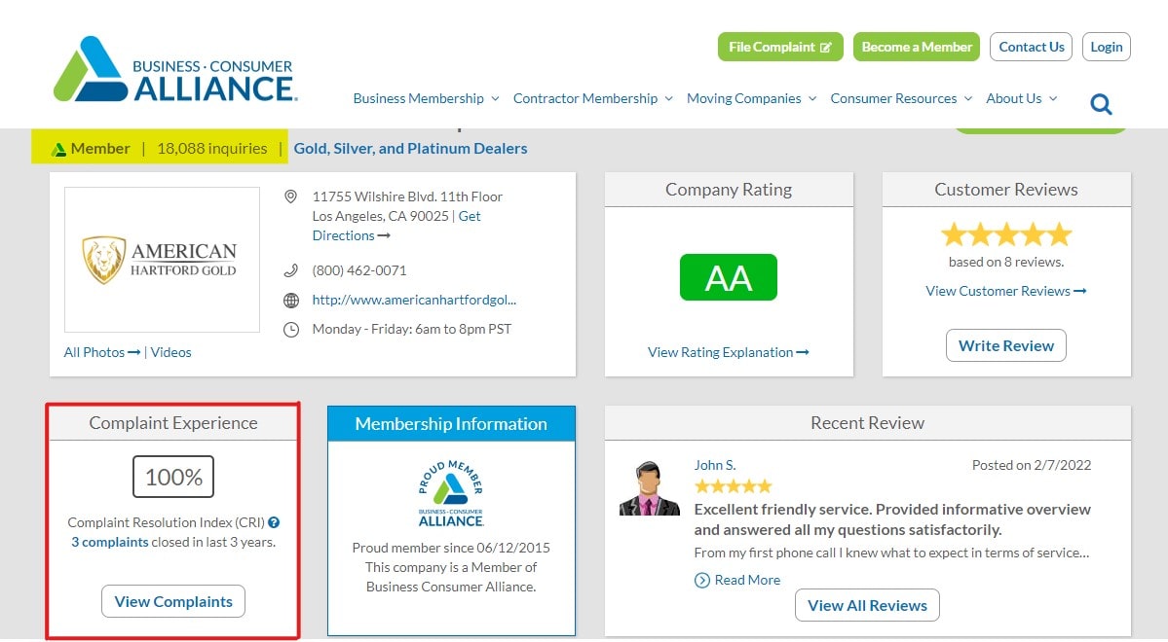Click the Login button
The height and width of the screenshot is (642, 1168).
click(1106, 47)
